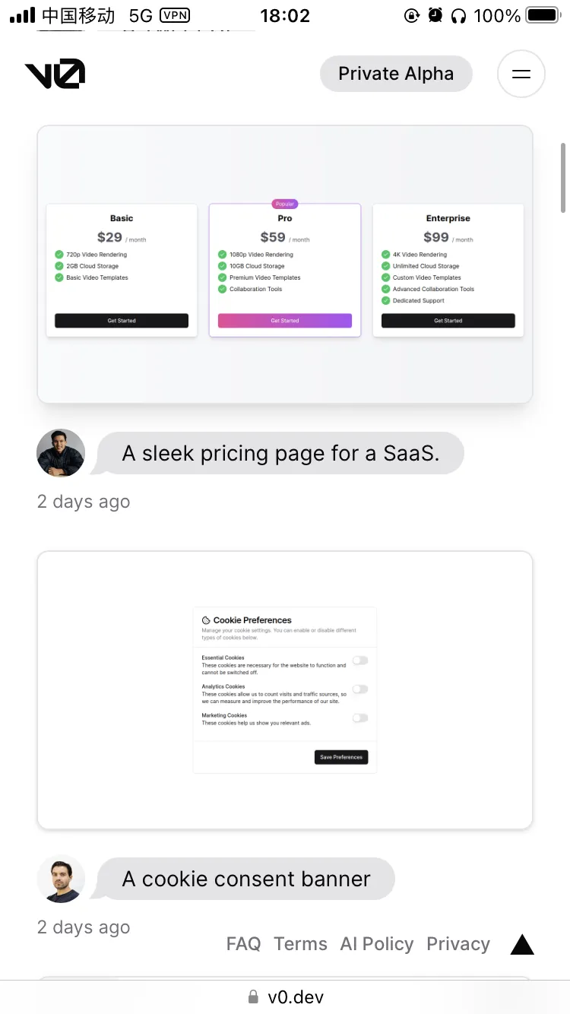Open the FAQ link
This screenshot has width=570, height=1014.
click(x=243, y=944)
